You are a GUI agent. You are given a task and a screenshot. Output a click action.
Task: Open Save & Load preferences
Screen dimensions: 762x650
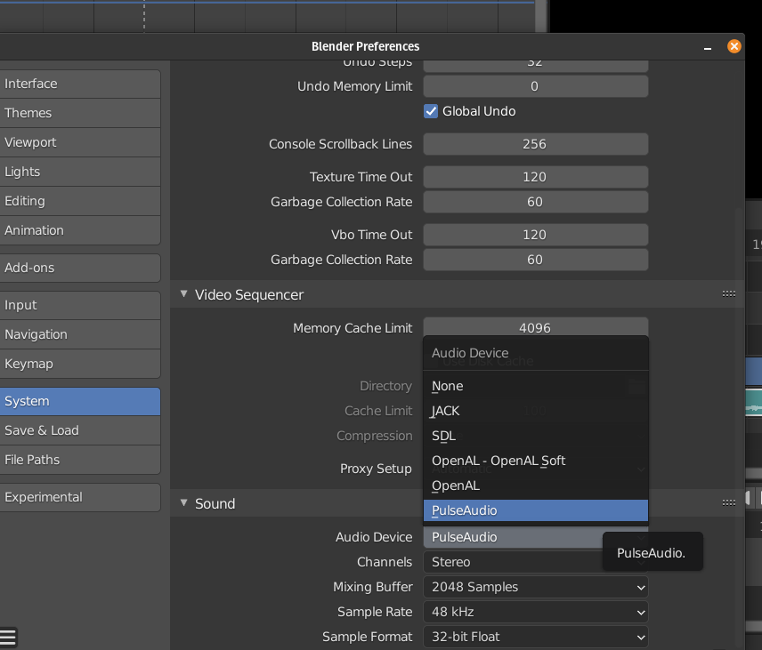[x=80, y=430]
